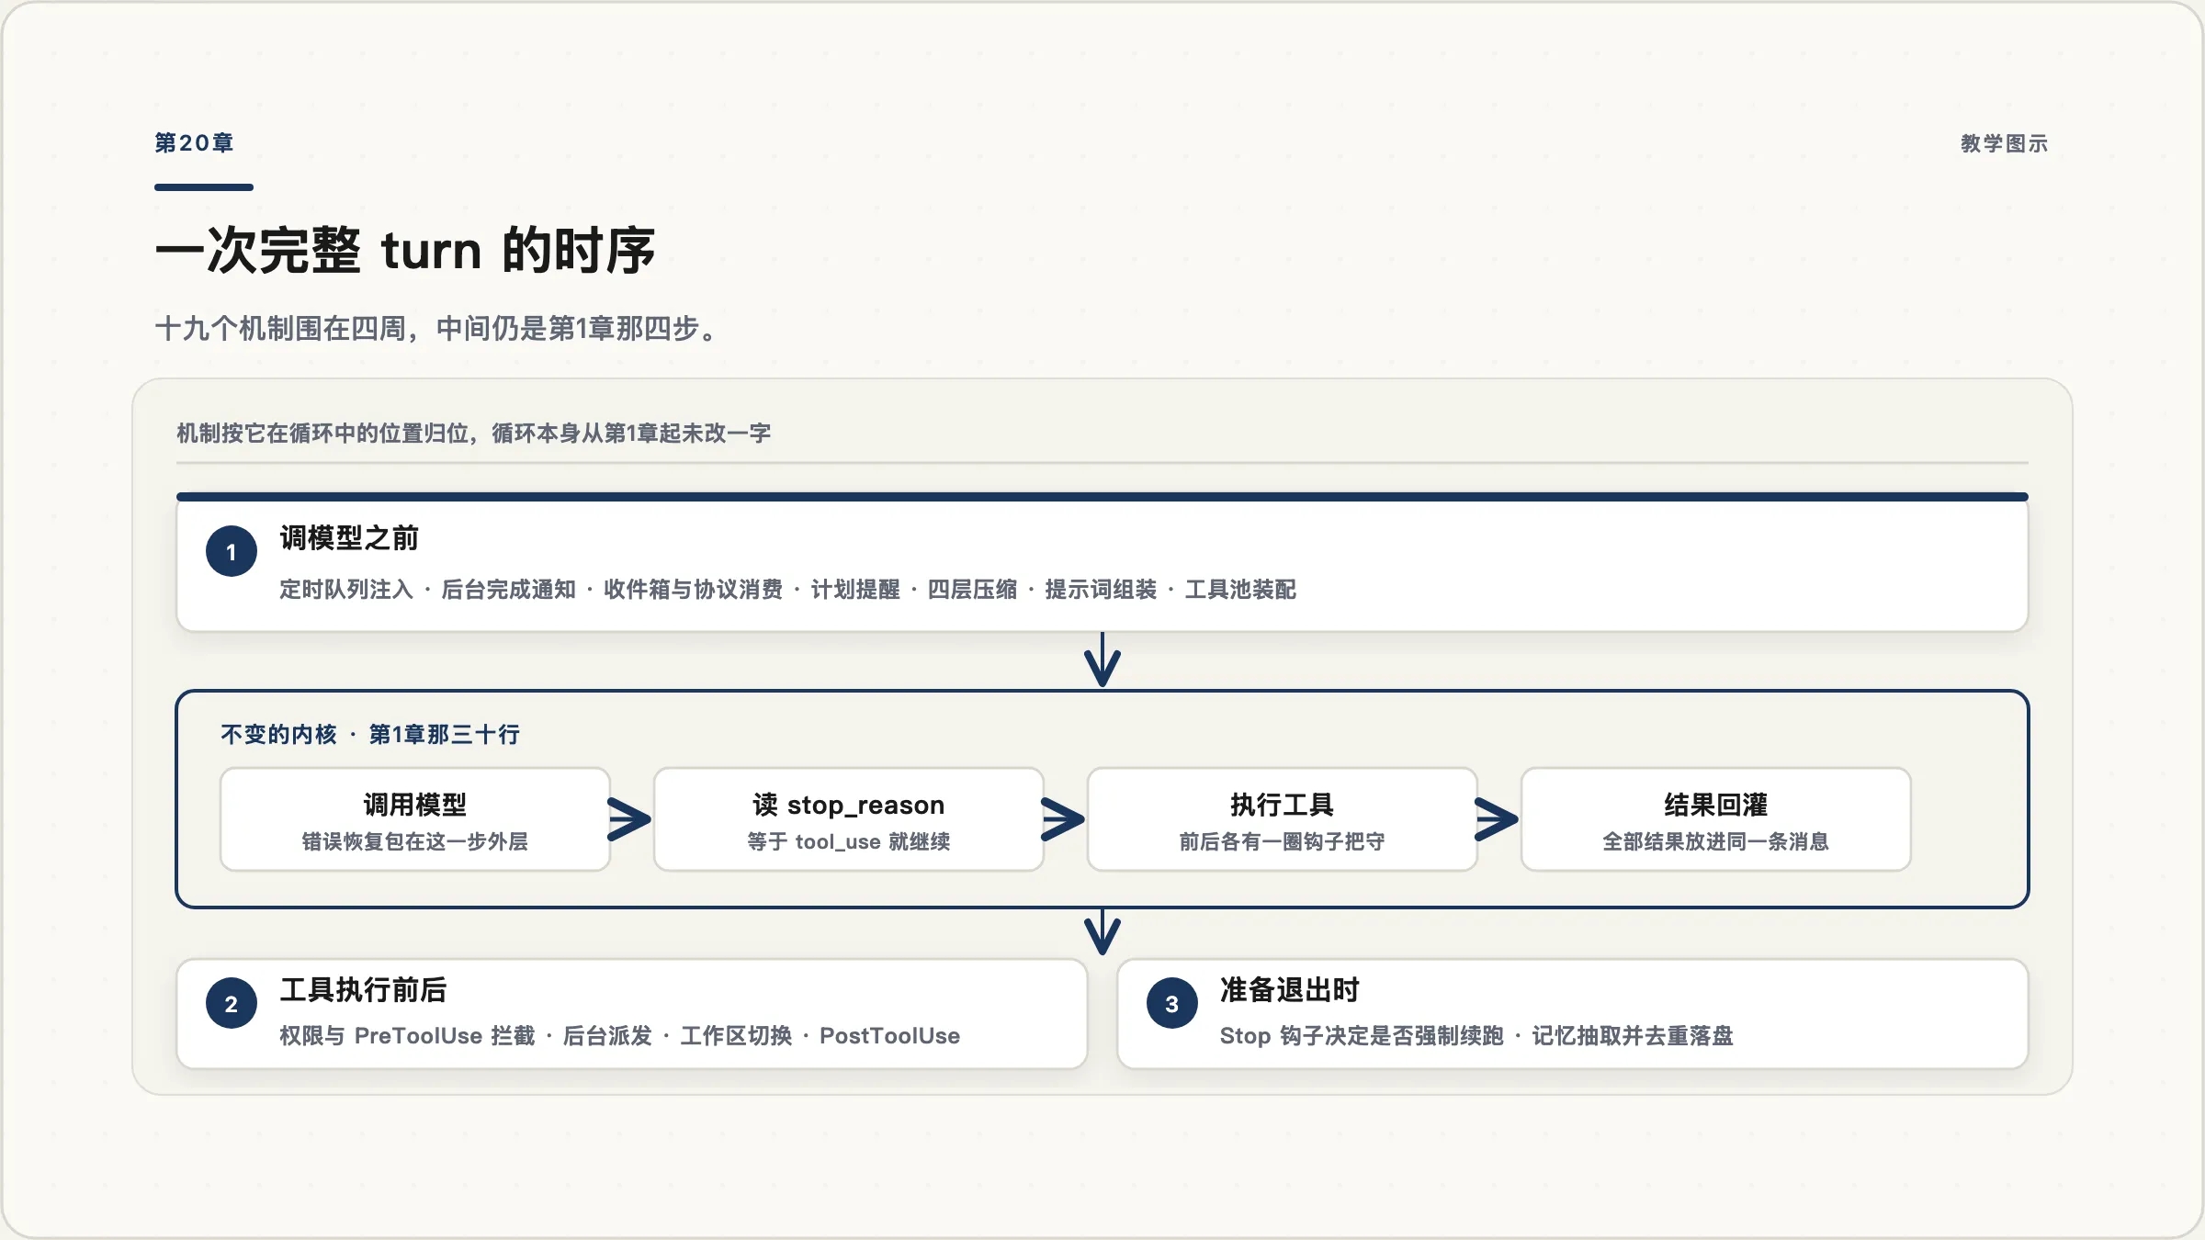The image size is (2205, 1240).
Task: Select the 调用模型 step box
Action: click(x=415, y=819)
